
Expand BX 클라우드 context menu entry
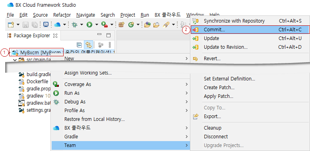pyautogui.click(x=120, y=128)
